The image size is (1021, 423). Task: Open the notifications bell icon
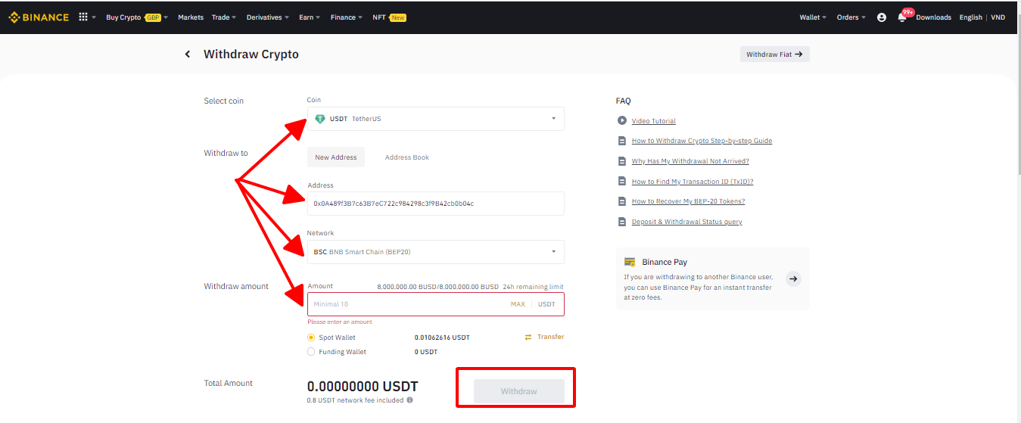901,17
